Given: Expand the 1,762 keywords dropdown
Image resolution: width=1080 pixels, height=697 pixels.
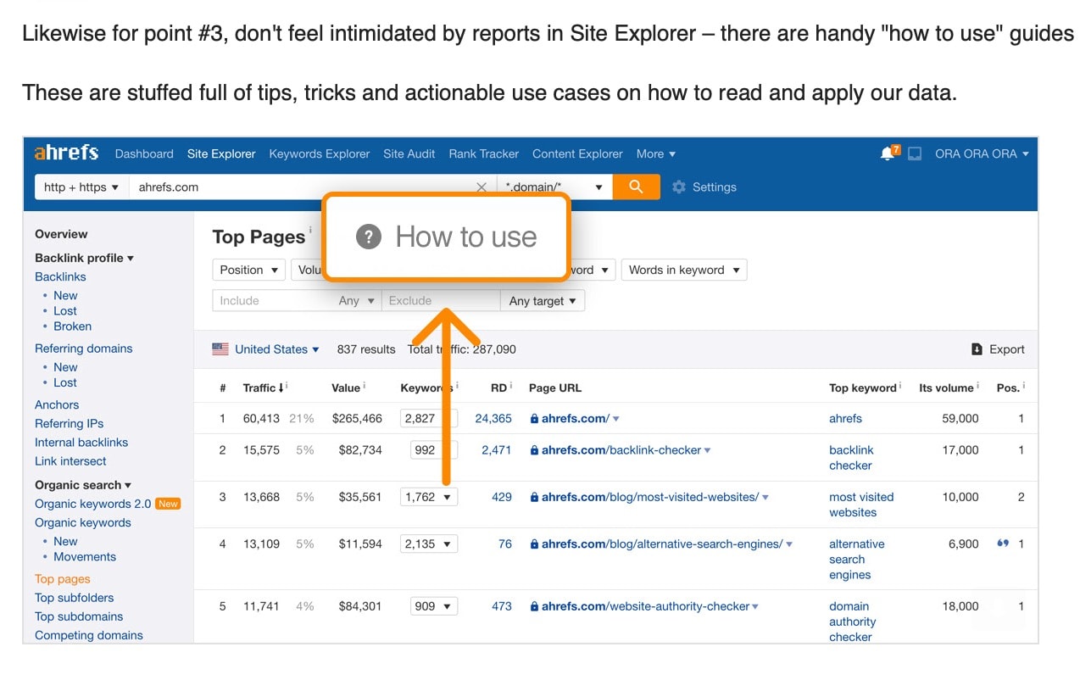Looking at the screenshot, I should 429,498.
